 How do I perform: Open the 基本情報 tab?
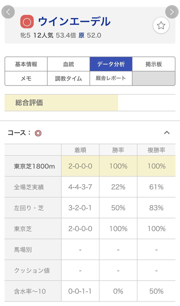coord(26,64)
